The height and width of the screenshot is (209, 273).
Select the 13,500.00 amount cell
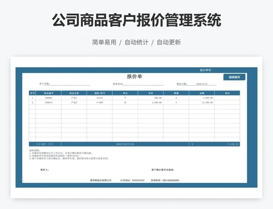coord(201,103)
